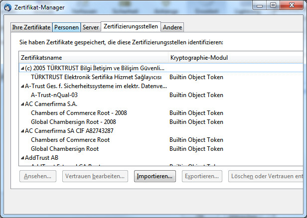Minimize the Zertifikat-Manager window
Screen dimensions: 307x218
(260, 5)
